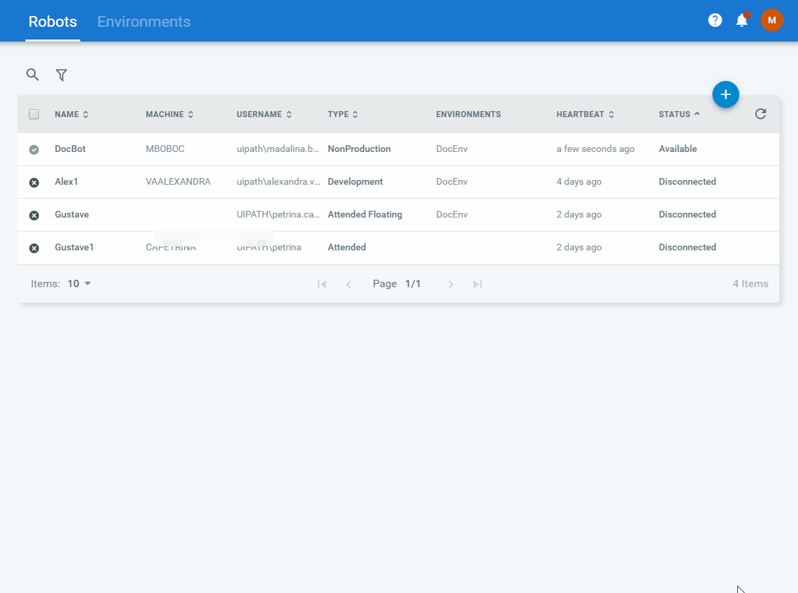Click DocEnv in the DocBot row

click(452, 149)
